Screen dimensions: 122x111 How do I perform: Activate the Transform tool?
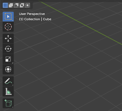tap(8, 69)
